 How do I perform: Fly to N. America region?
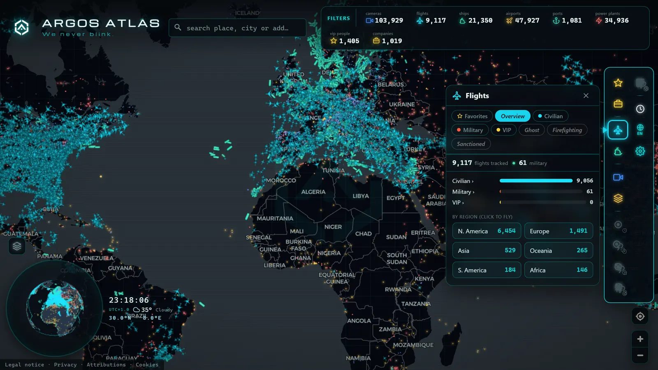pos(487,231)
